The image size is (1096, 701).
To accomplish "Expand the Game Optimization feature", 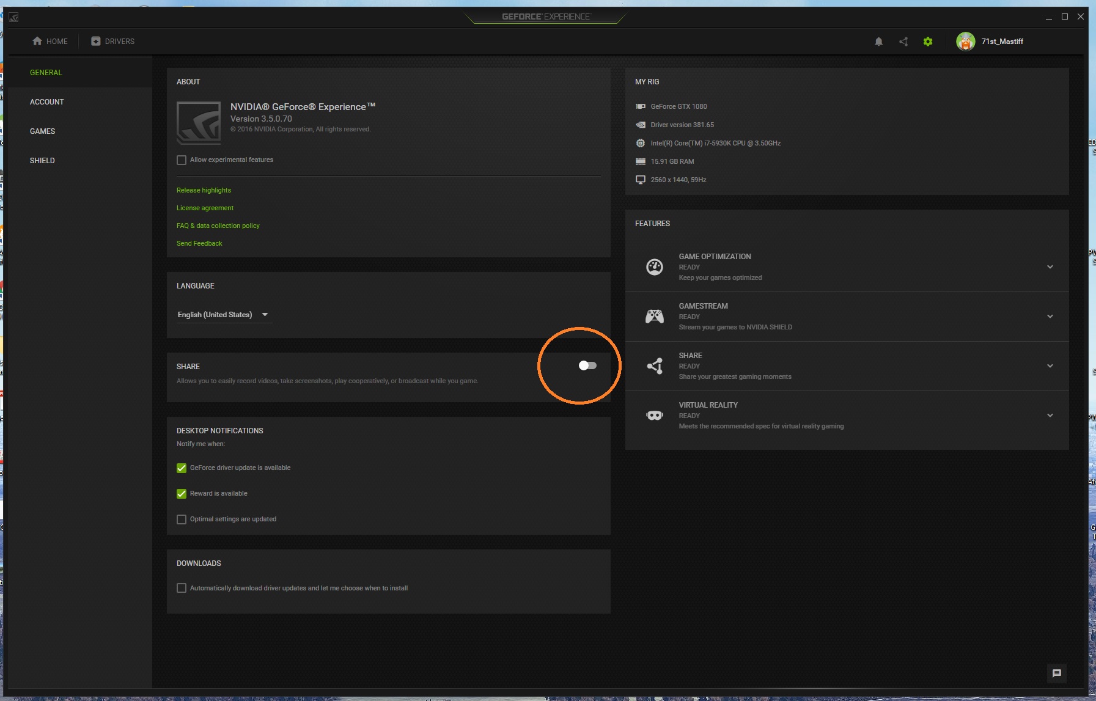I will [1050, 267].
